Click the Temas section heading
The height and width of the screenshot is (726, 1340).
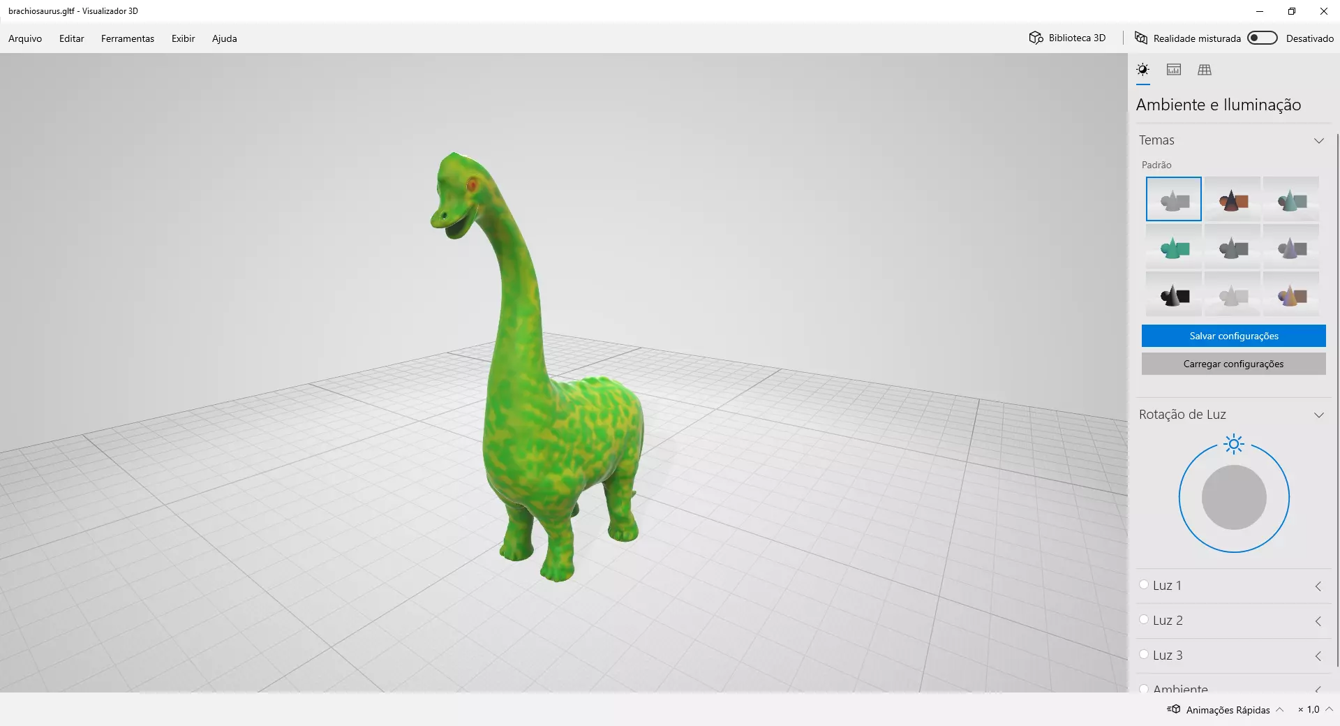1156,140
